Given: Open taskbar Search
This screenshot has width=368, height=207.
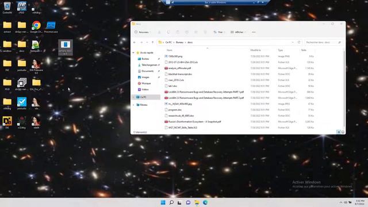Looking at the screenshot, I should click(171, 202).
